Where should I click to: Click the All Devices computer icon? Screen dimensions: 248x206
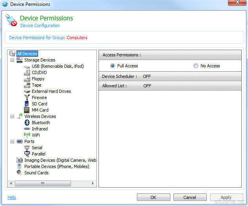[x=12, y=54]
